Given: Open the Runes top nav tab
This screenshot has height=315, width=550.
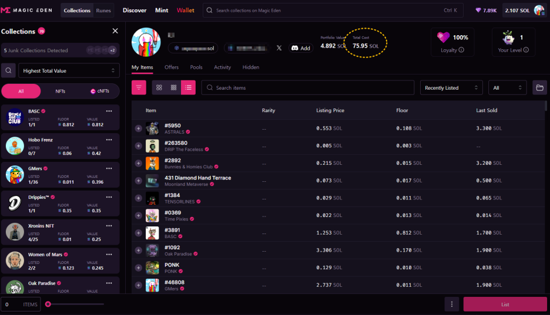Looking at the screenshot, I should coord(103,11).
